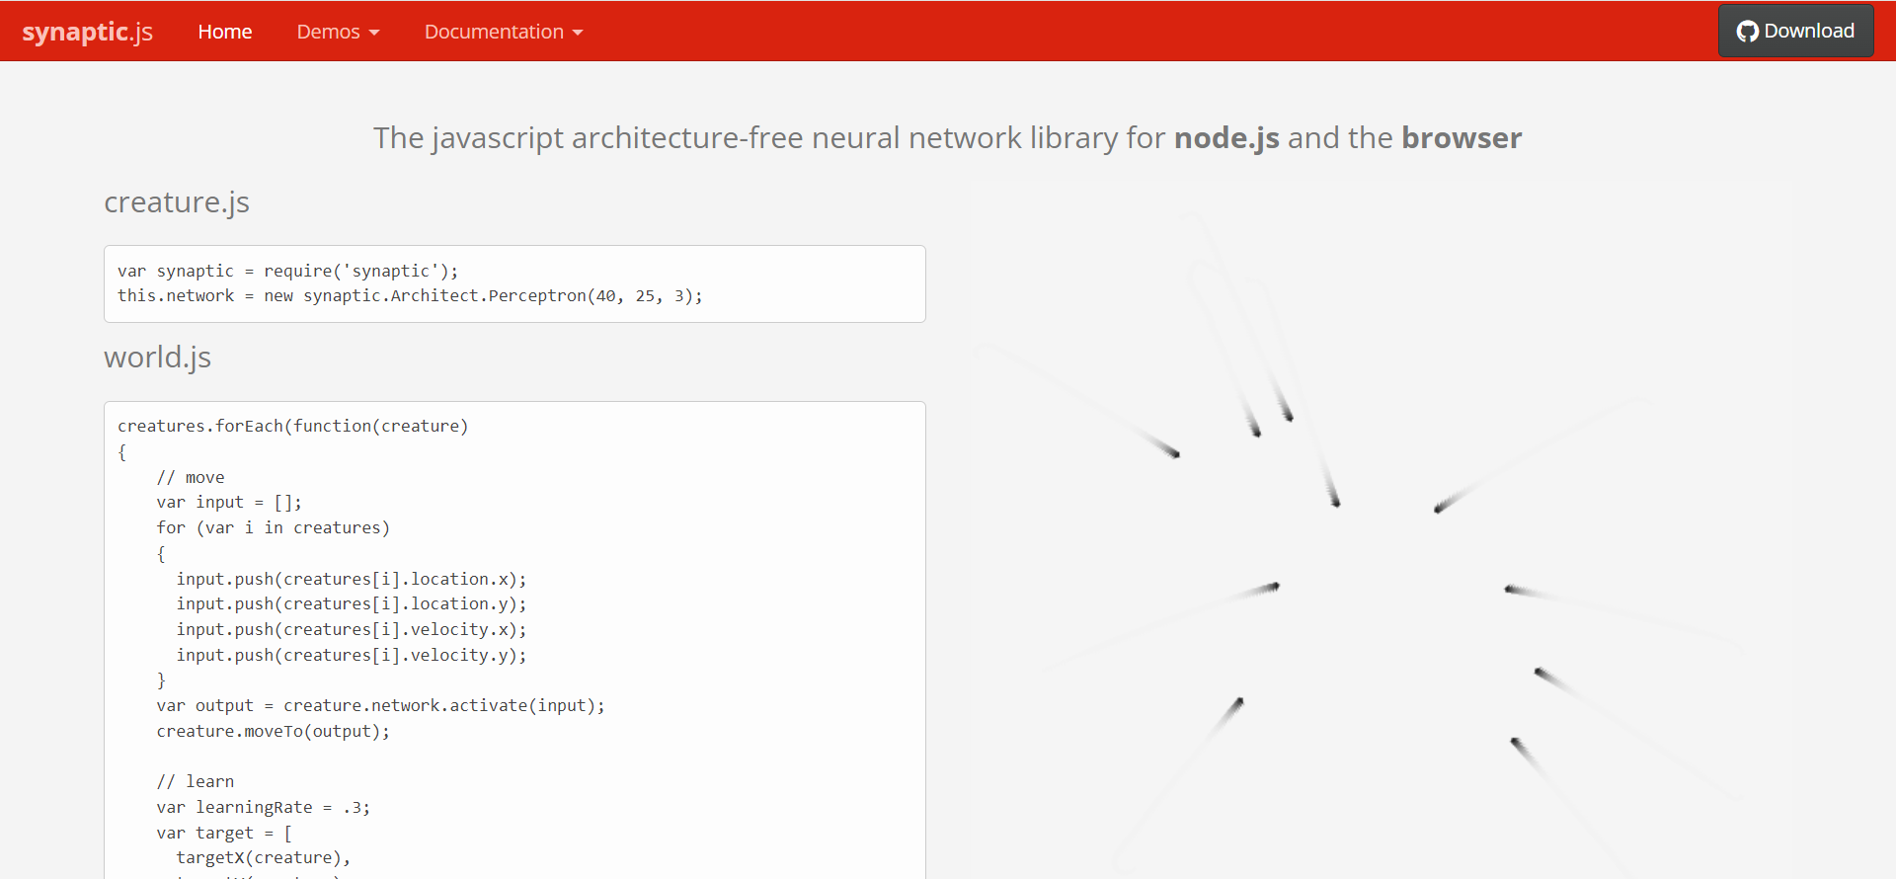Click the 'var target = [' line

coord(224,833)
